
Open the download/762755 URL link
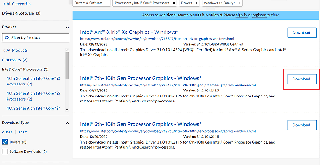[168, 131]
